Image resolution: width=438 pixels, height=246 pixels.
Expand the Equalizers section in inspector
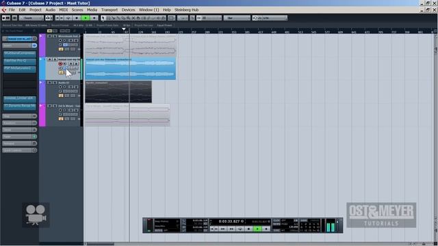(x=17, y=123)
